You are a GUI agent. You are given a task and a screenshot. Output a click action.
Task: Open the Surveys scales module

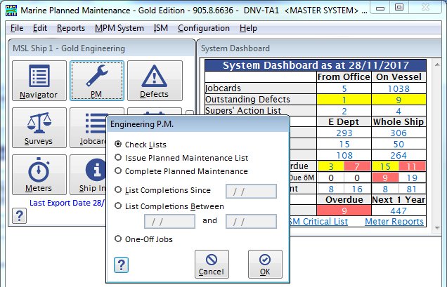coord(39,128)
